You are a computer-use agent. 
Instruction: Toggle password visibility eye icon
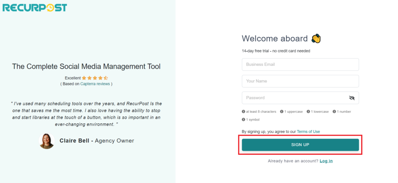tap(351, 98)
